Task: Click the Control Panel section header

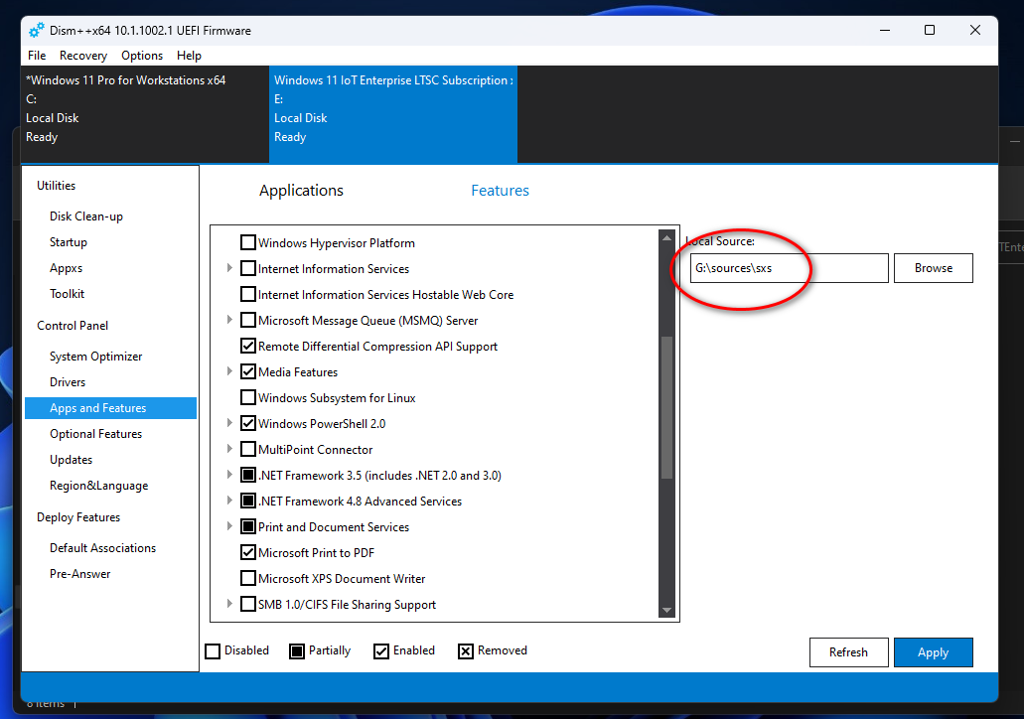Action: [73, 325]
